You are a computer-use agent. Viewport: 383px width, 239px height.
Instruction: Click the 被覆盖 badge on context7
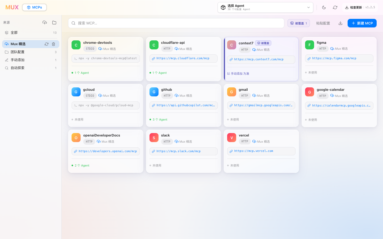point(263,43)
